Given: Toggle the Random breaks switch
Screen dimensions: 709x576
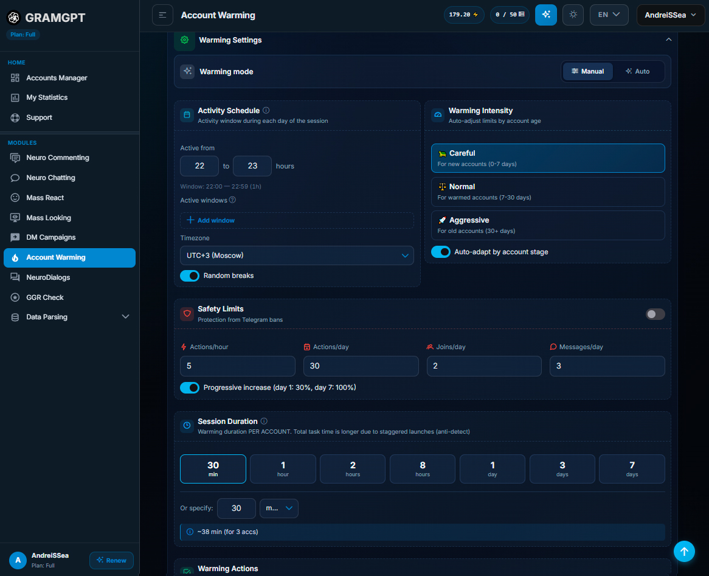Looking at the screenshot, I should pos(190,276).
